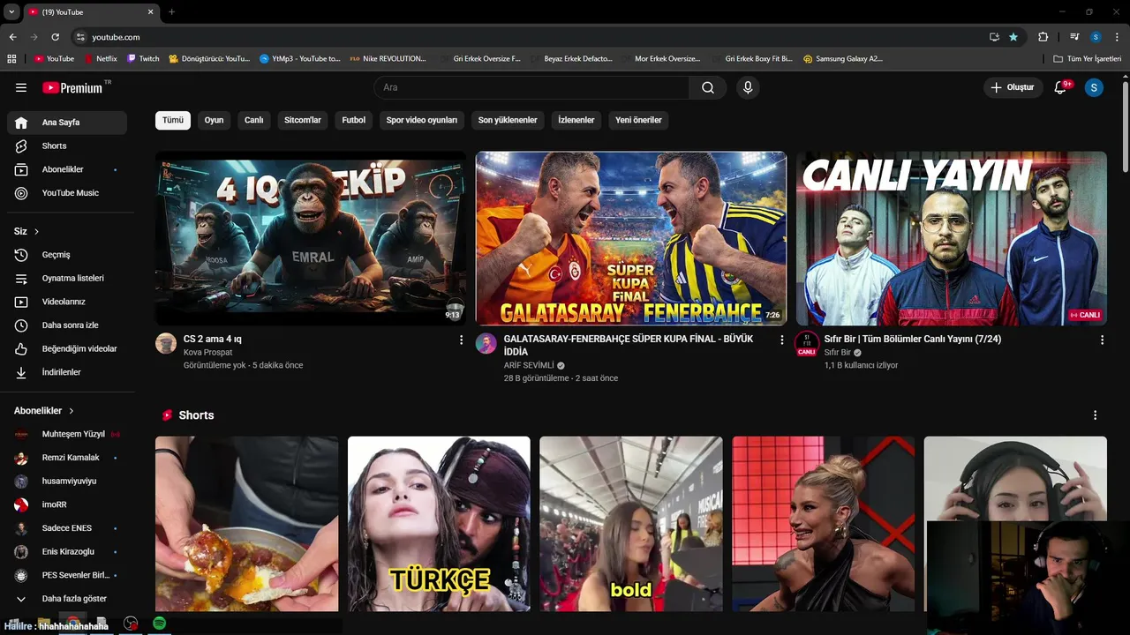The height and width of the screenshot is (635, 1130).
Task: Open Sadece ENES subscription
Action: tap(67, 528)
